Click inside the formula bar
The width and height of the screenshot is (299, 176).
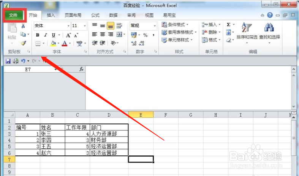(x=188, y=88)
